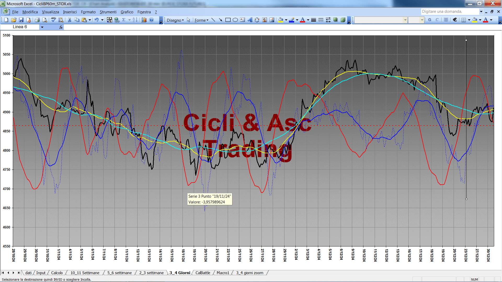The image size is (502, 282).
Task: Open the Disegno drawing menu
Action: (175, 20)
